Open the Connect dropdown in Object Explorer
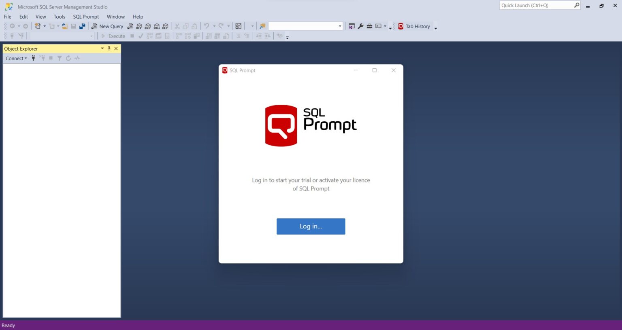Image resolution: width=622 pixels, height=330 pixels. click(x=16, y=58)
